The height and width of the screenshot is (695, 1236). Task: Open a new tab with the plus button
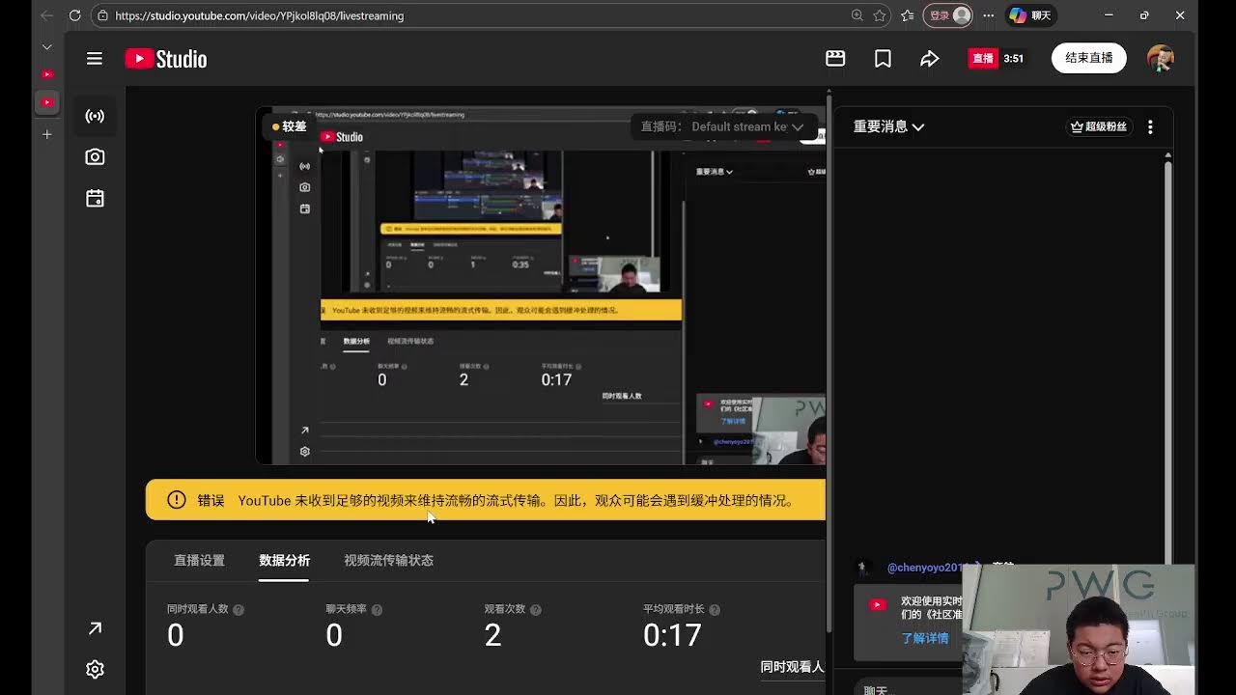(46, 134)
